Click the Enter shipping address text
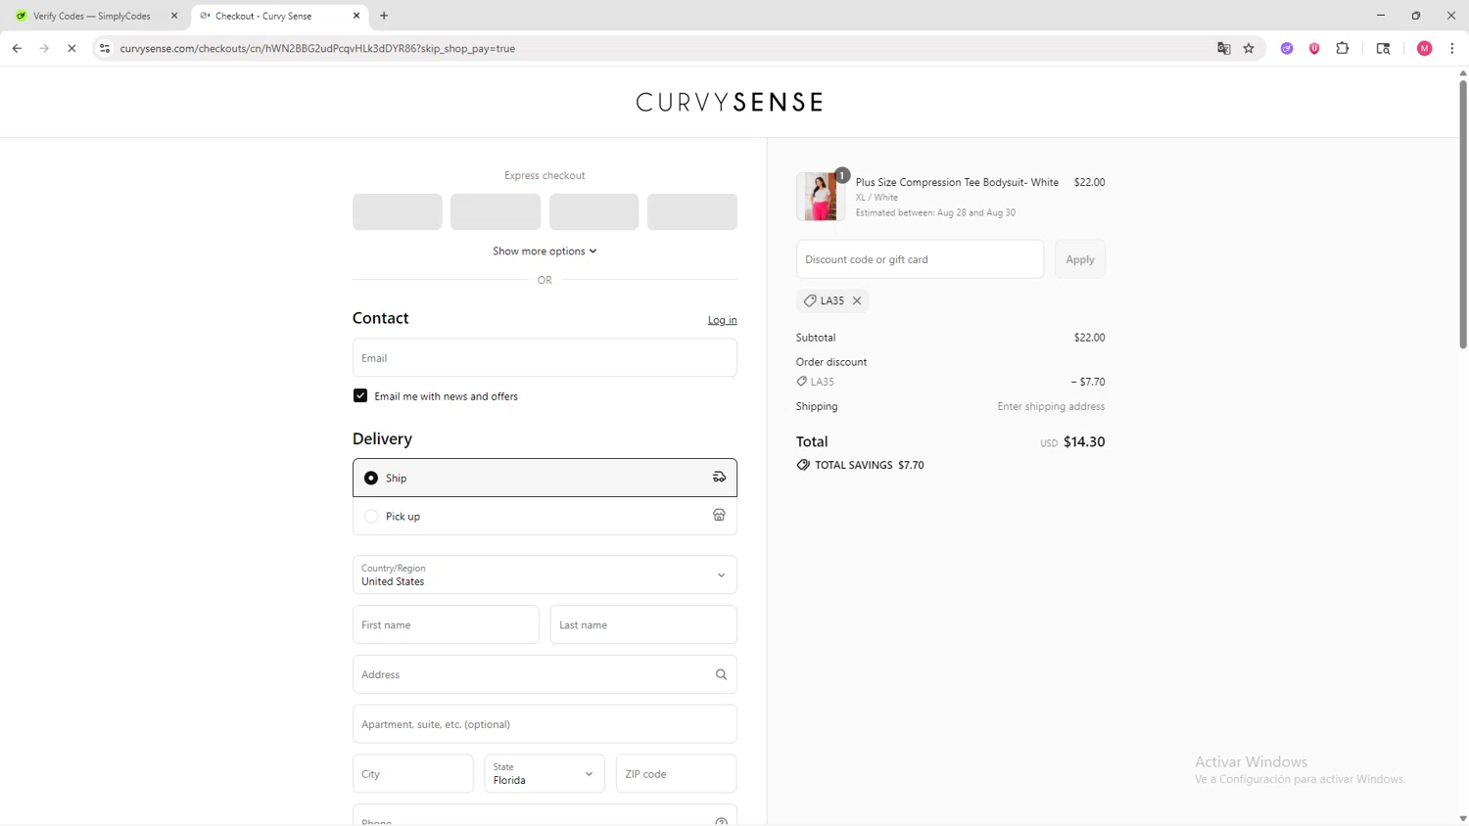 point(1051,406)
